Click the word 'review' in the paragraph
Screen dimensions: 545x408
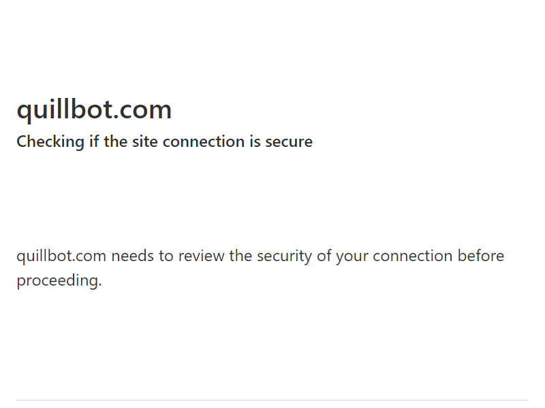pyautogui.click(x=202, y=256)
